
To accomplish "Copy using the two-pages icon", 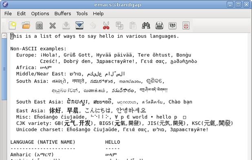I will click(x=119, y=26).
